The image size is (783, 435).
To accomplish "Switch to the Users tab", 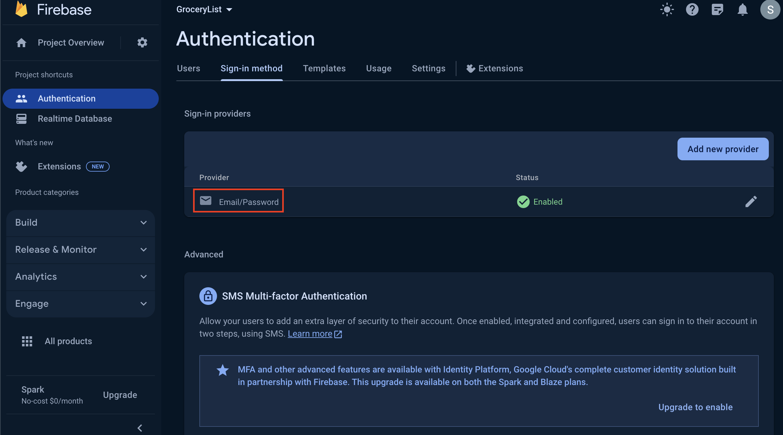I will (x=188, y=69).
